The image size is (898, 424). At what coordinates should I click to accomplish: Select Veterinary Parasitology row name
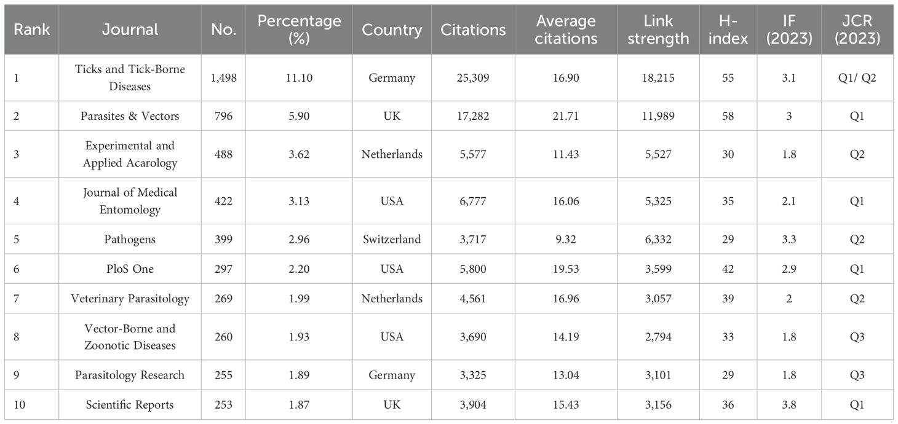tap(130, 299)
